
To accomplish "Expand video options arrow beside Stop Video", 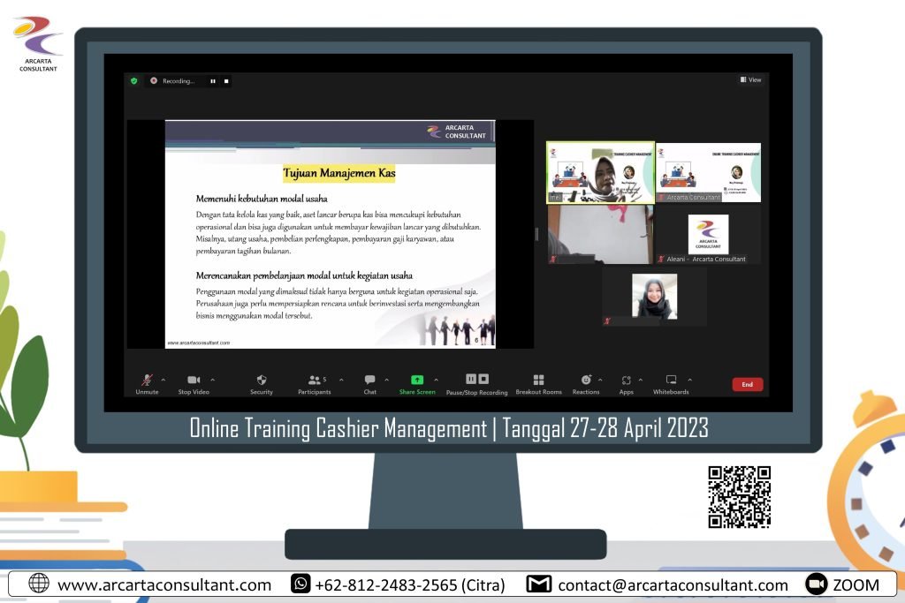I will [x=212, y=380].
